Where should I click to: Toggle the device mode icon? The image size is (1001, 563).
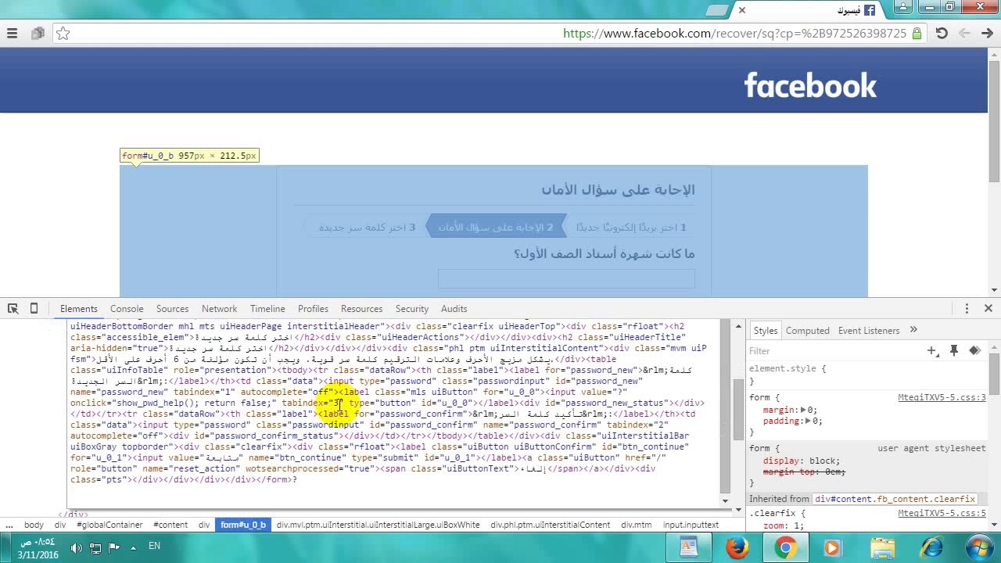pos(34,308)
